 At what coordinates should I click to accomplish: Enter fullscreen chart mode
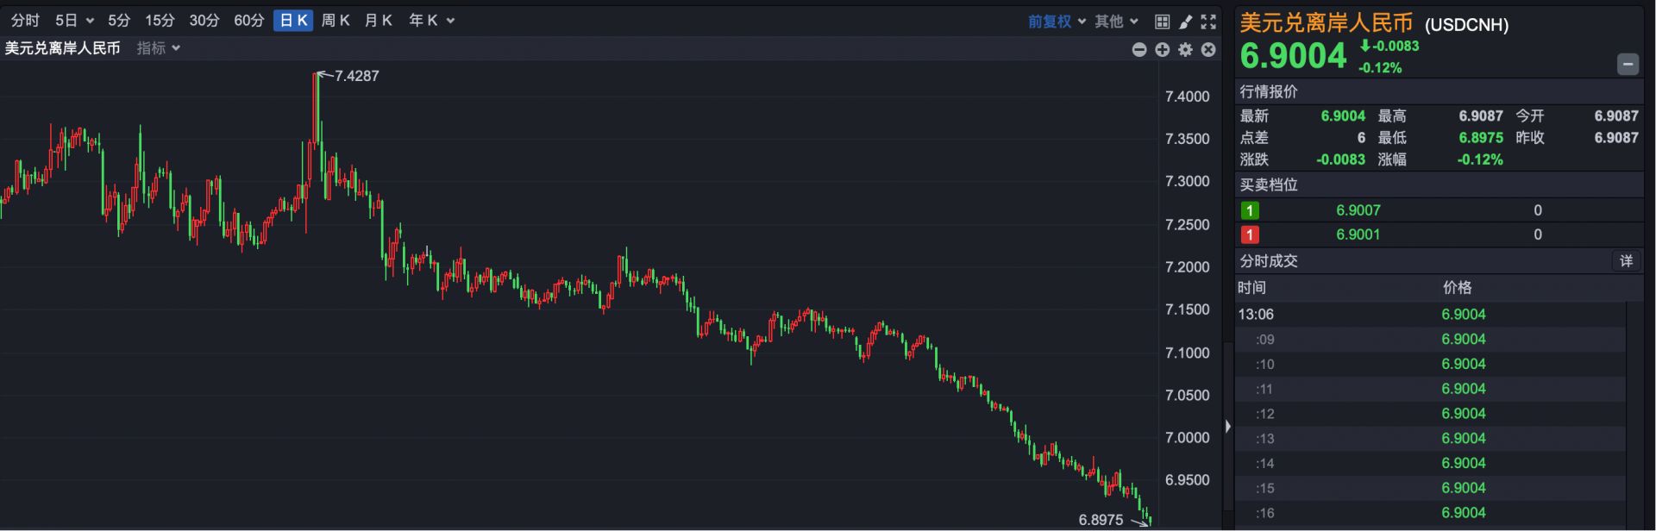tap(1208, 22)
